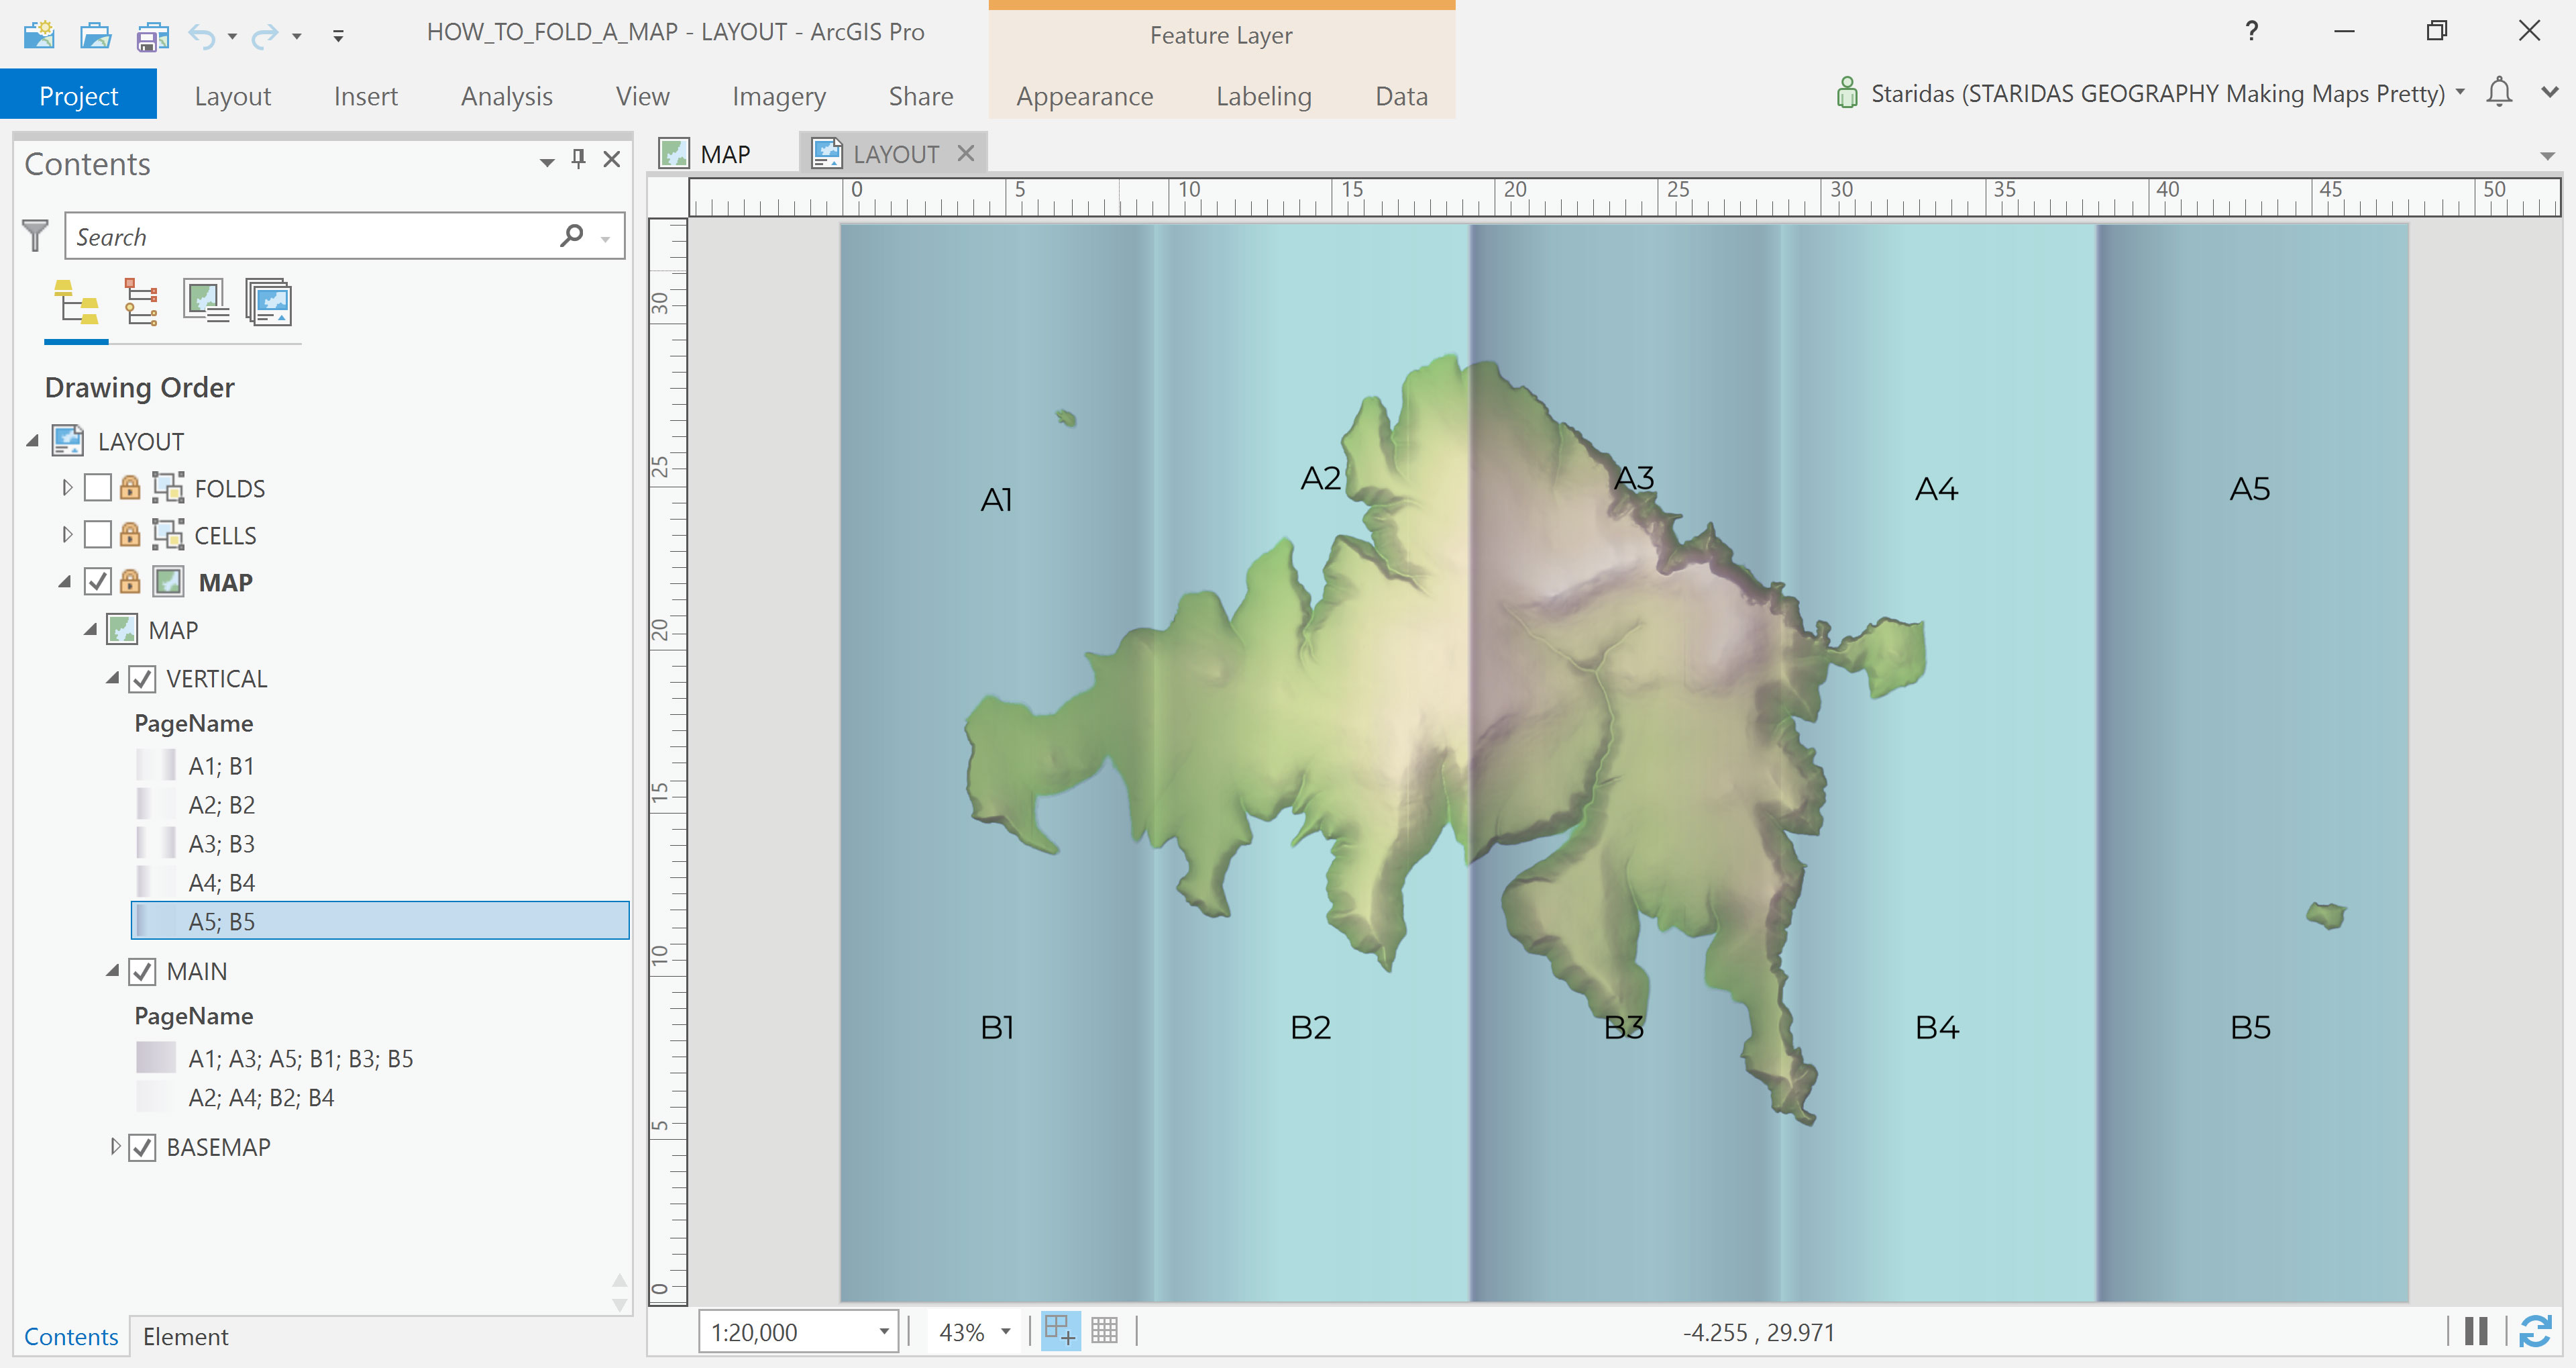Open notifications bell icon

click(2499, 92)
